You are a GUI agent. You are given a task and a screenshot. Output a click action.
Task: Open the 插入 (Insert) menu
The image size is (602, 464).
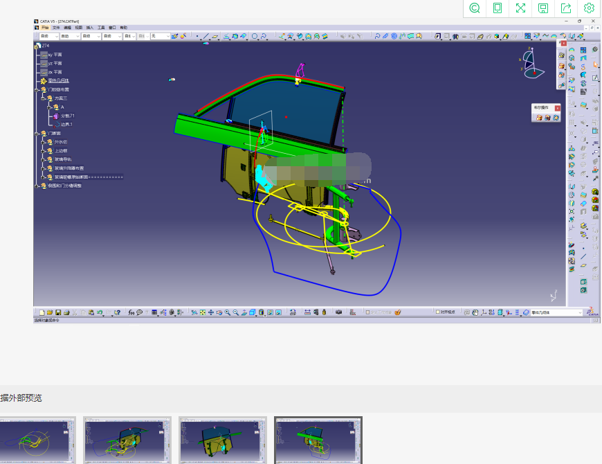pos(90,28)
